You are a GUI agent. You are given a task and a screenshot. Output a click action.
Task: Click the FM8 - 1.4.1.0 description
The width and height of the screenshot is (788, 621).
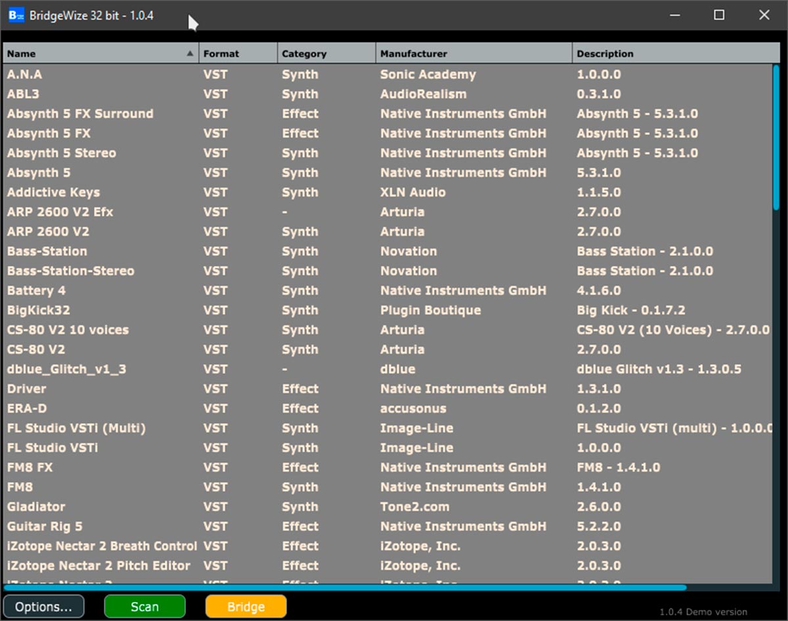[619, 468]
